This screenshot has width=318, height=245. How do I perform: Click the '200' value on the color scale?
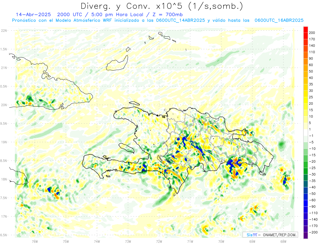click(x=312, y=33)
